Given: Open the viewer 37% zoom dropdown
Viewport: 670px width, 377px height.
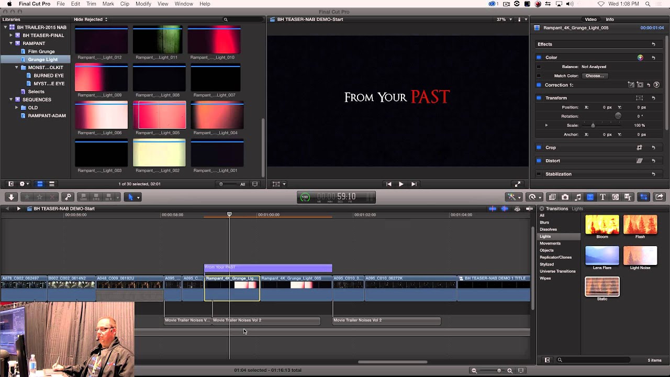Looking at the screenshot, I should (504, 19).
